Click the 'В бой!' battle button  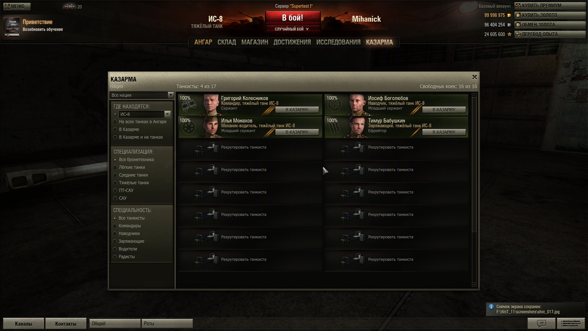click(x=293, y=18)
